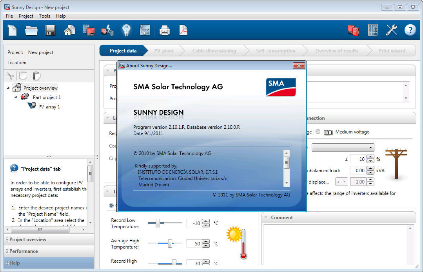The width and height of the screenshot is (423, 272).
Task: Collapse the Part project 1 tree node
Action: click(16, 97)
